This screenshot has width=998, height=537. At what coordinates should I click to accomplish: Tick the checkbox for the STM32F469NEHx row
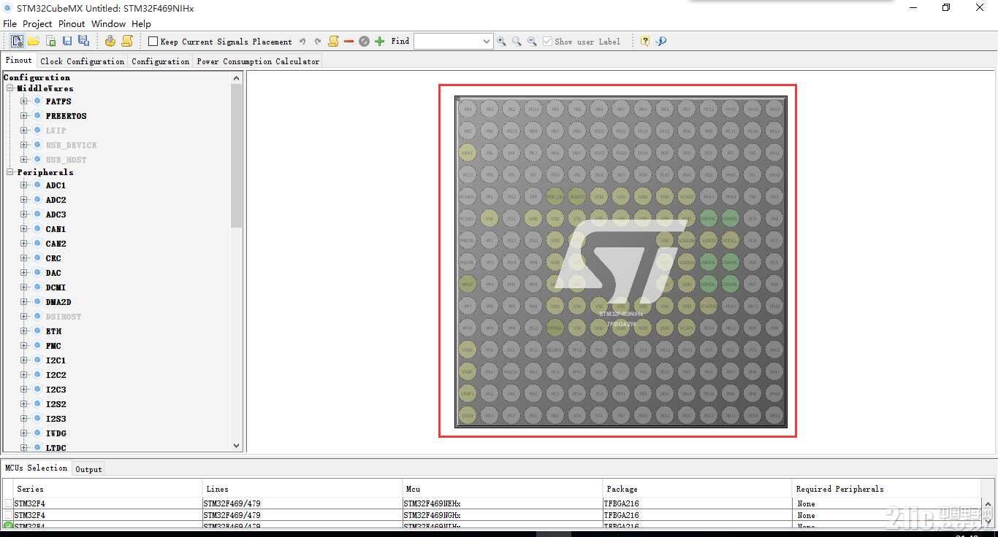(8, 503)
